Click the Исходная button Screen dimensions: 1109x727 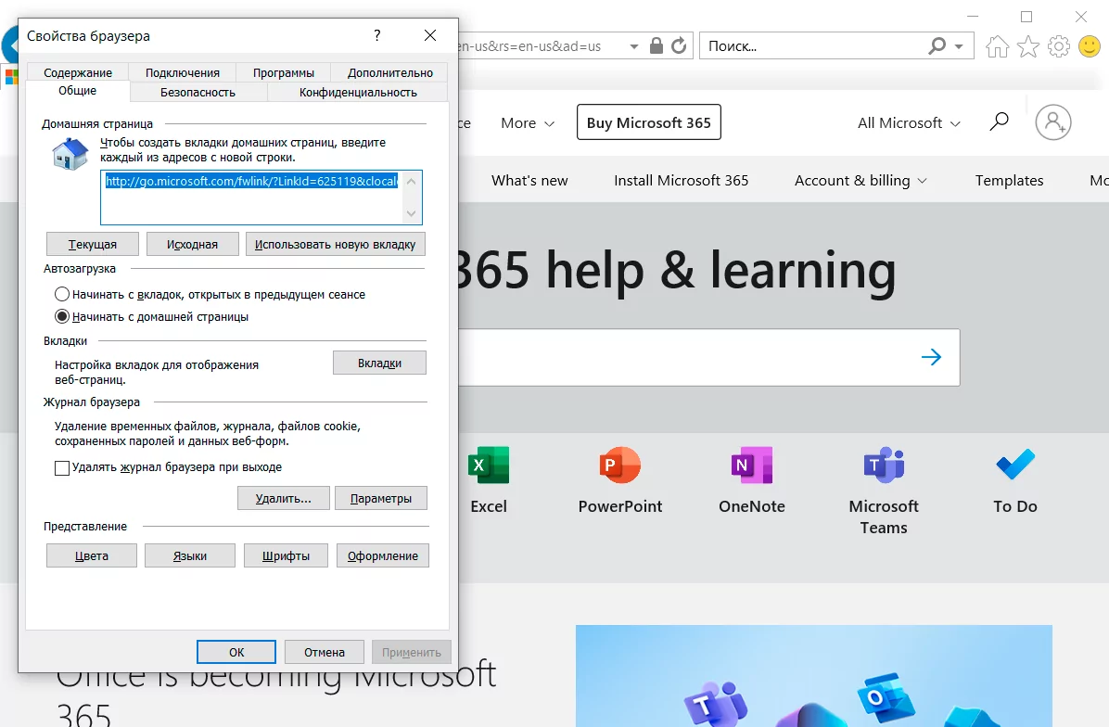(192, 244)
